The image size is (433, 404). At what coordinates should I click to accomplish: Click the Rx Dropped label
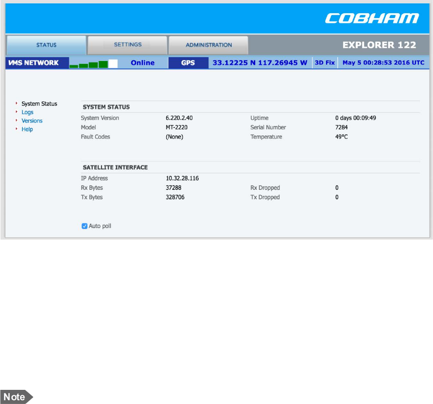pyautogui.click(x=265, y=188)
